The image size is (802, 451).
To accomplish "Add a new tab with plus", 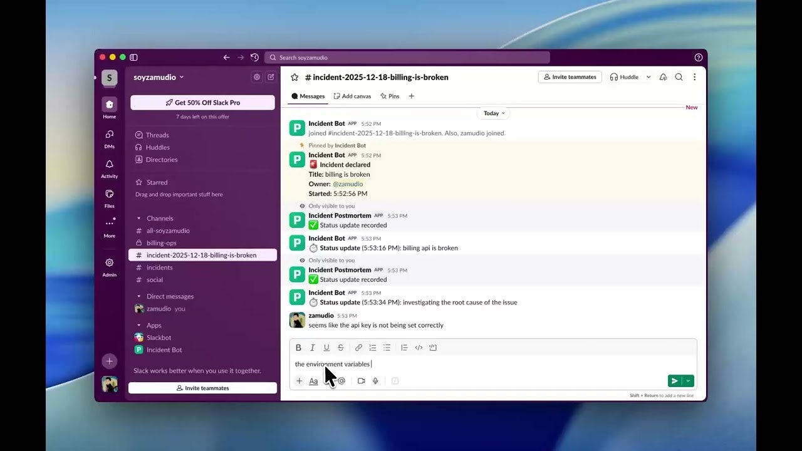I will pos(412,96).
